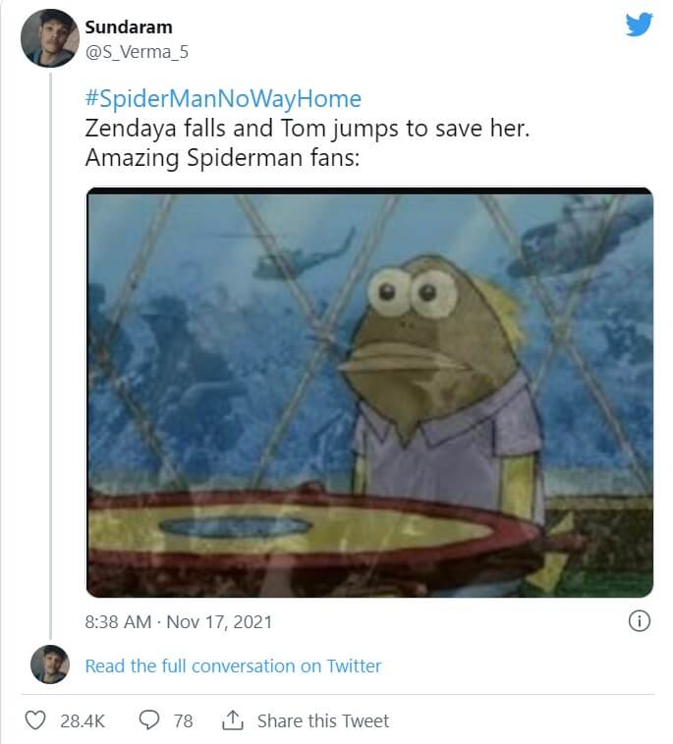The height and width of the screenshot is (744, 673).
Task: Click the Share this Tweet label
Action: pyautogui.click(x=322, y=720)
